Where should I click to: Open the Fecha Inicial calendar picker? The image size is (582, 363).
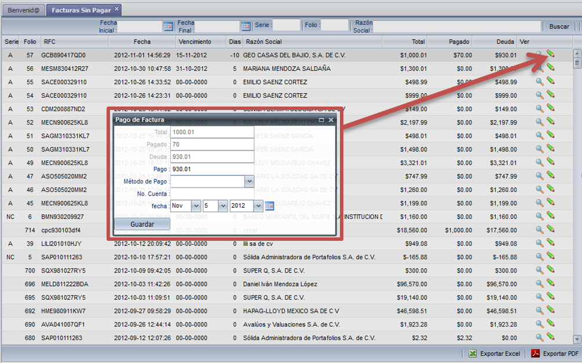point(169,26)
